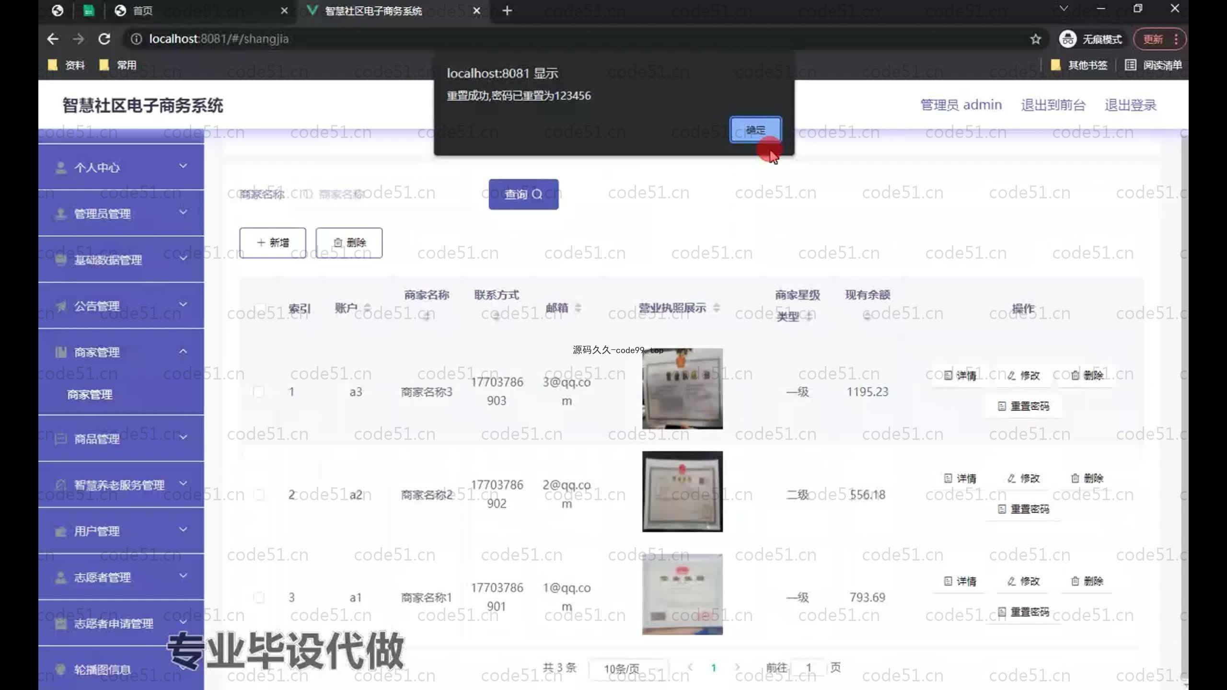The width and height of the screenshot is (1227, 690).
Task: Open the 其他书签 bookmarks folder
Action: click(x=1079, y=65)
